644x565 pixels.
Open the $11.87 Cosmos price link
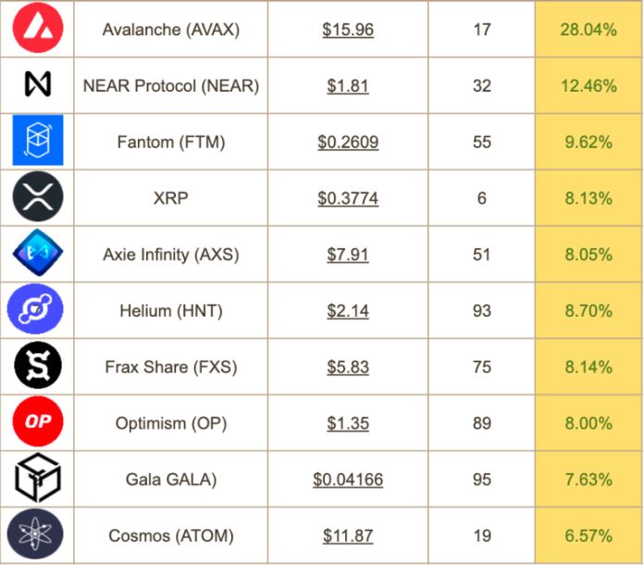(x=348, y=536)
